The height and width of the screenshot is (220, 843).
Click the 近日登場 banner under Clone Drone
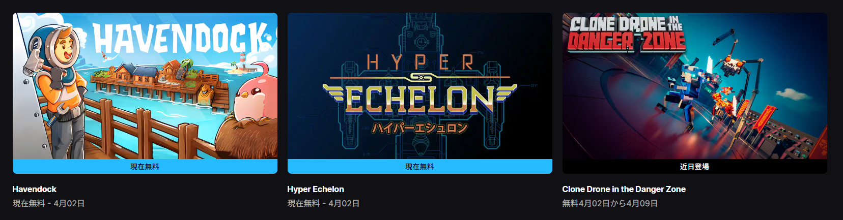[x=695, y=166]
